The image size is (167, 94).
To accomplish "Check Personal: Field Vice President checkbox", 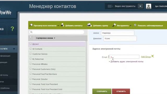I will 31,84.
